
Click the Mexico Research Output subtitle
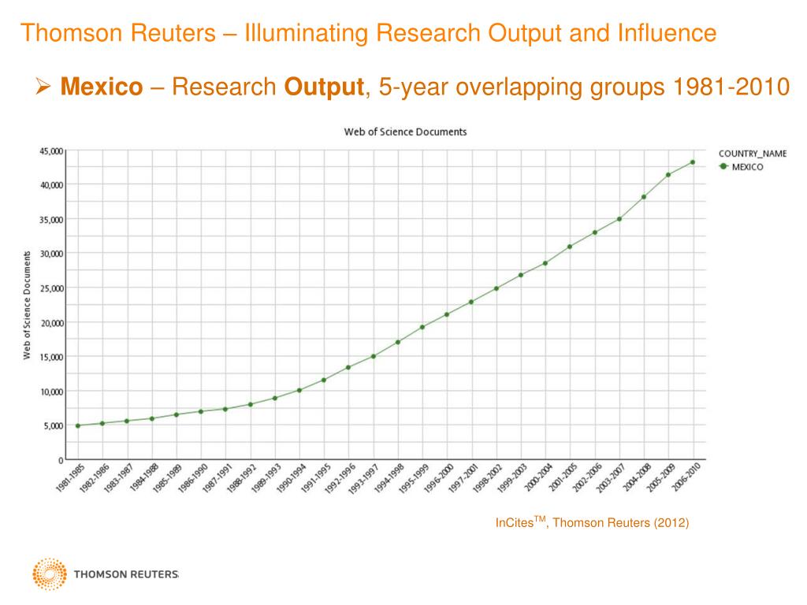[x=425, y=87]
